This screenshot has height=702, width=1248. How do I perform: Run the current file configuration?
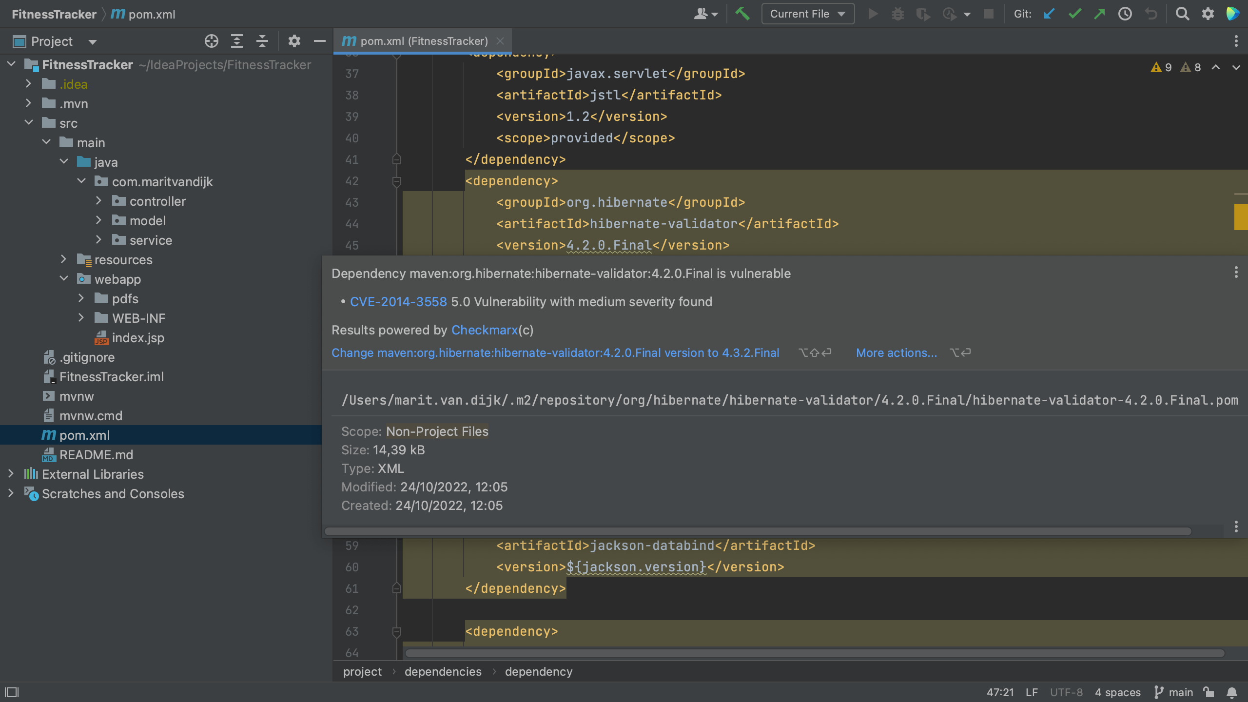[x=873, y=14]
